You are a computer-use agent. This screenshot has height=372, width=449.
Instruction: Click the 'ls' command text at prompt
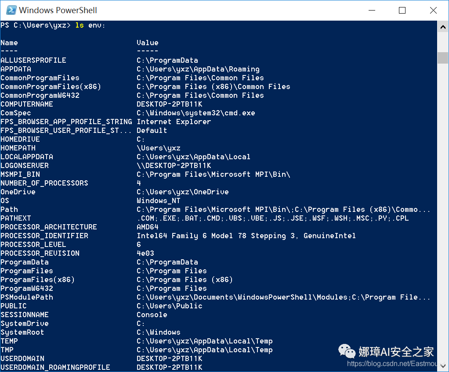[x=80, y=25]
